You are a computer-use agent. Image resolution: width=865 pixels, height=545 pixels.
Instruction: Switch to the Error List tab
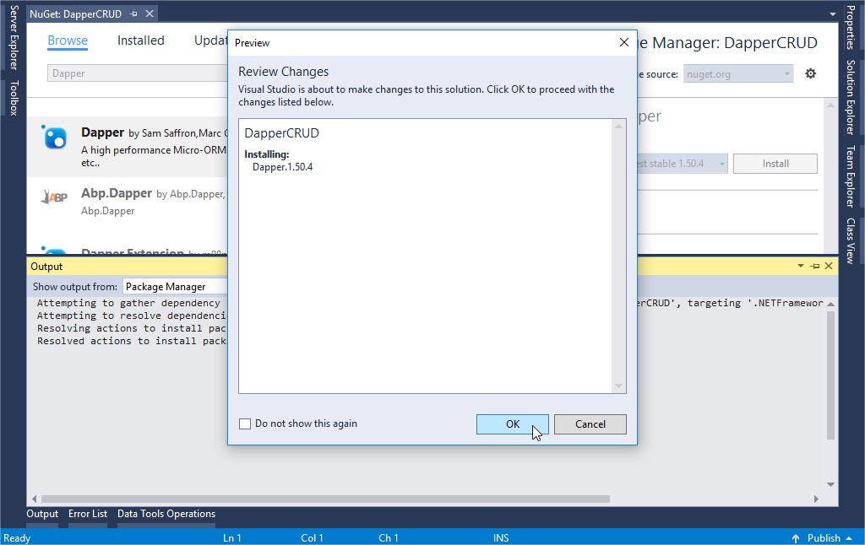coord(88,514)
